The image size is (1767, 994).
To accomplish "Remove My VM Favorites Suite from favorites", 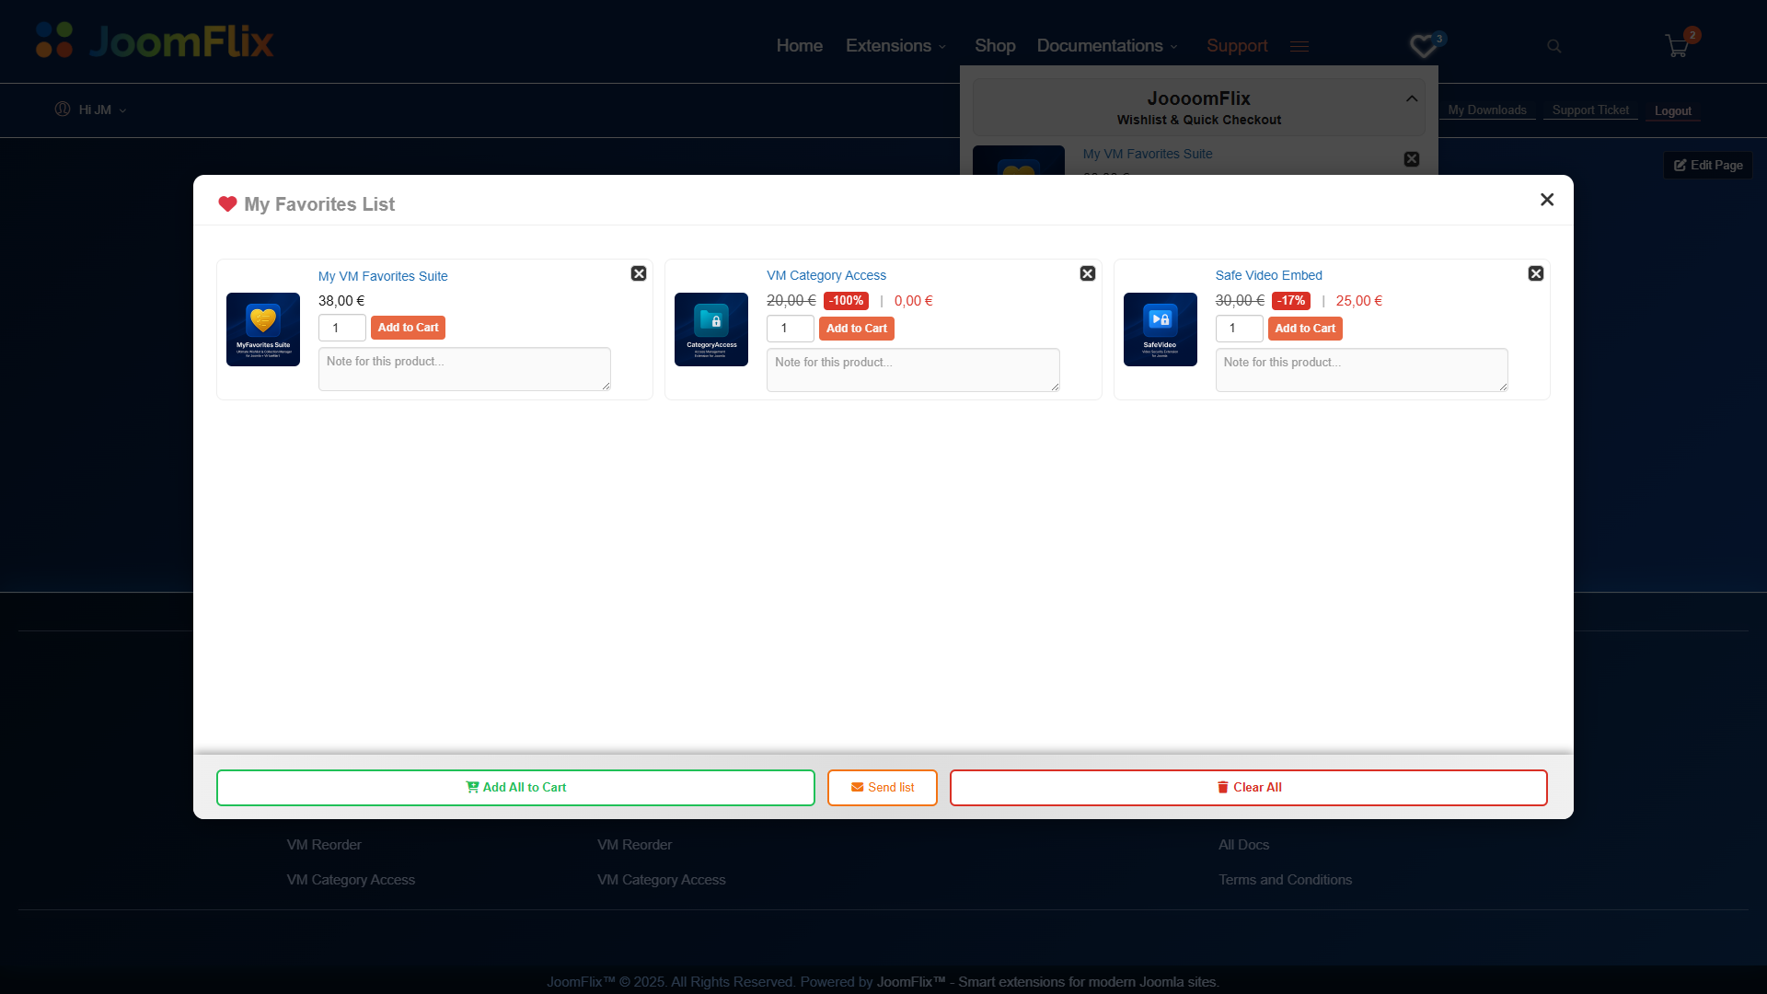I will click(x=639, y=273).
